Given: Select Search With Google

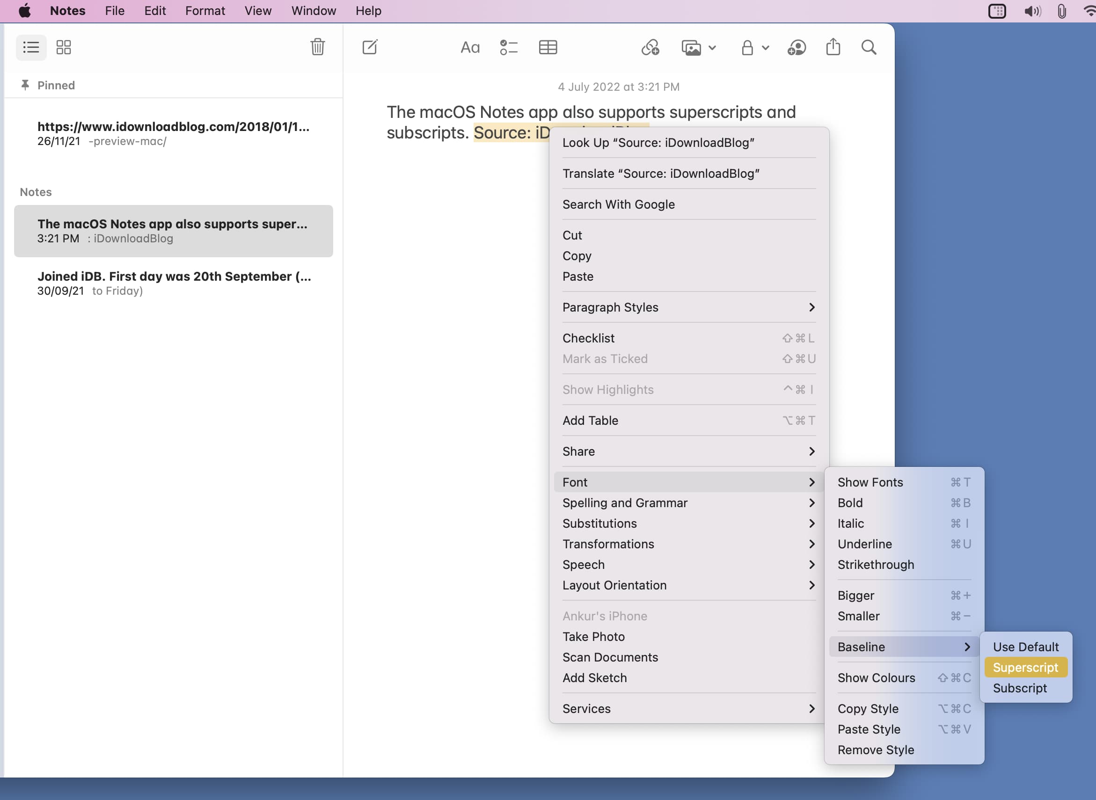Looking at the screenshot, I should 689,204.
